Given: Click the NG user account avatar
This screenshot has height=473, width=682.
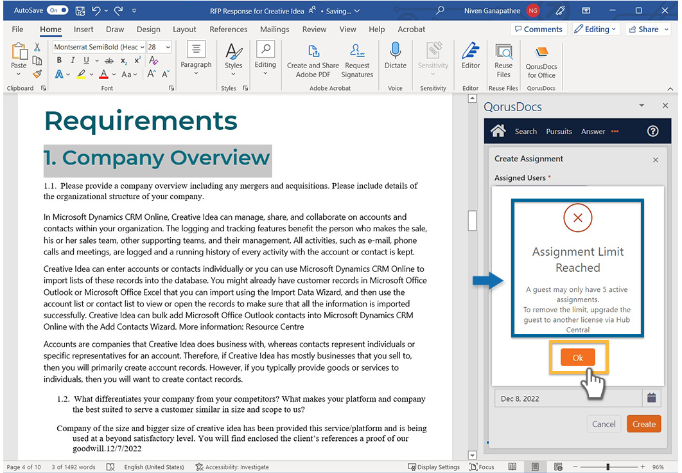Looking at the screenshot, I should (x=533, y=10).
